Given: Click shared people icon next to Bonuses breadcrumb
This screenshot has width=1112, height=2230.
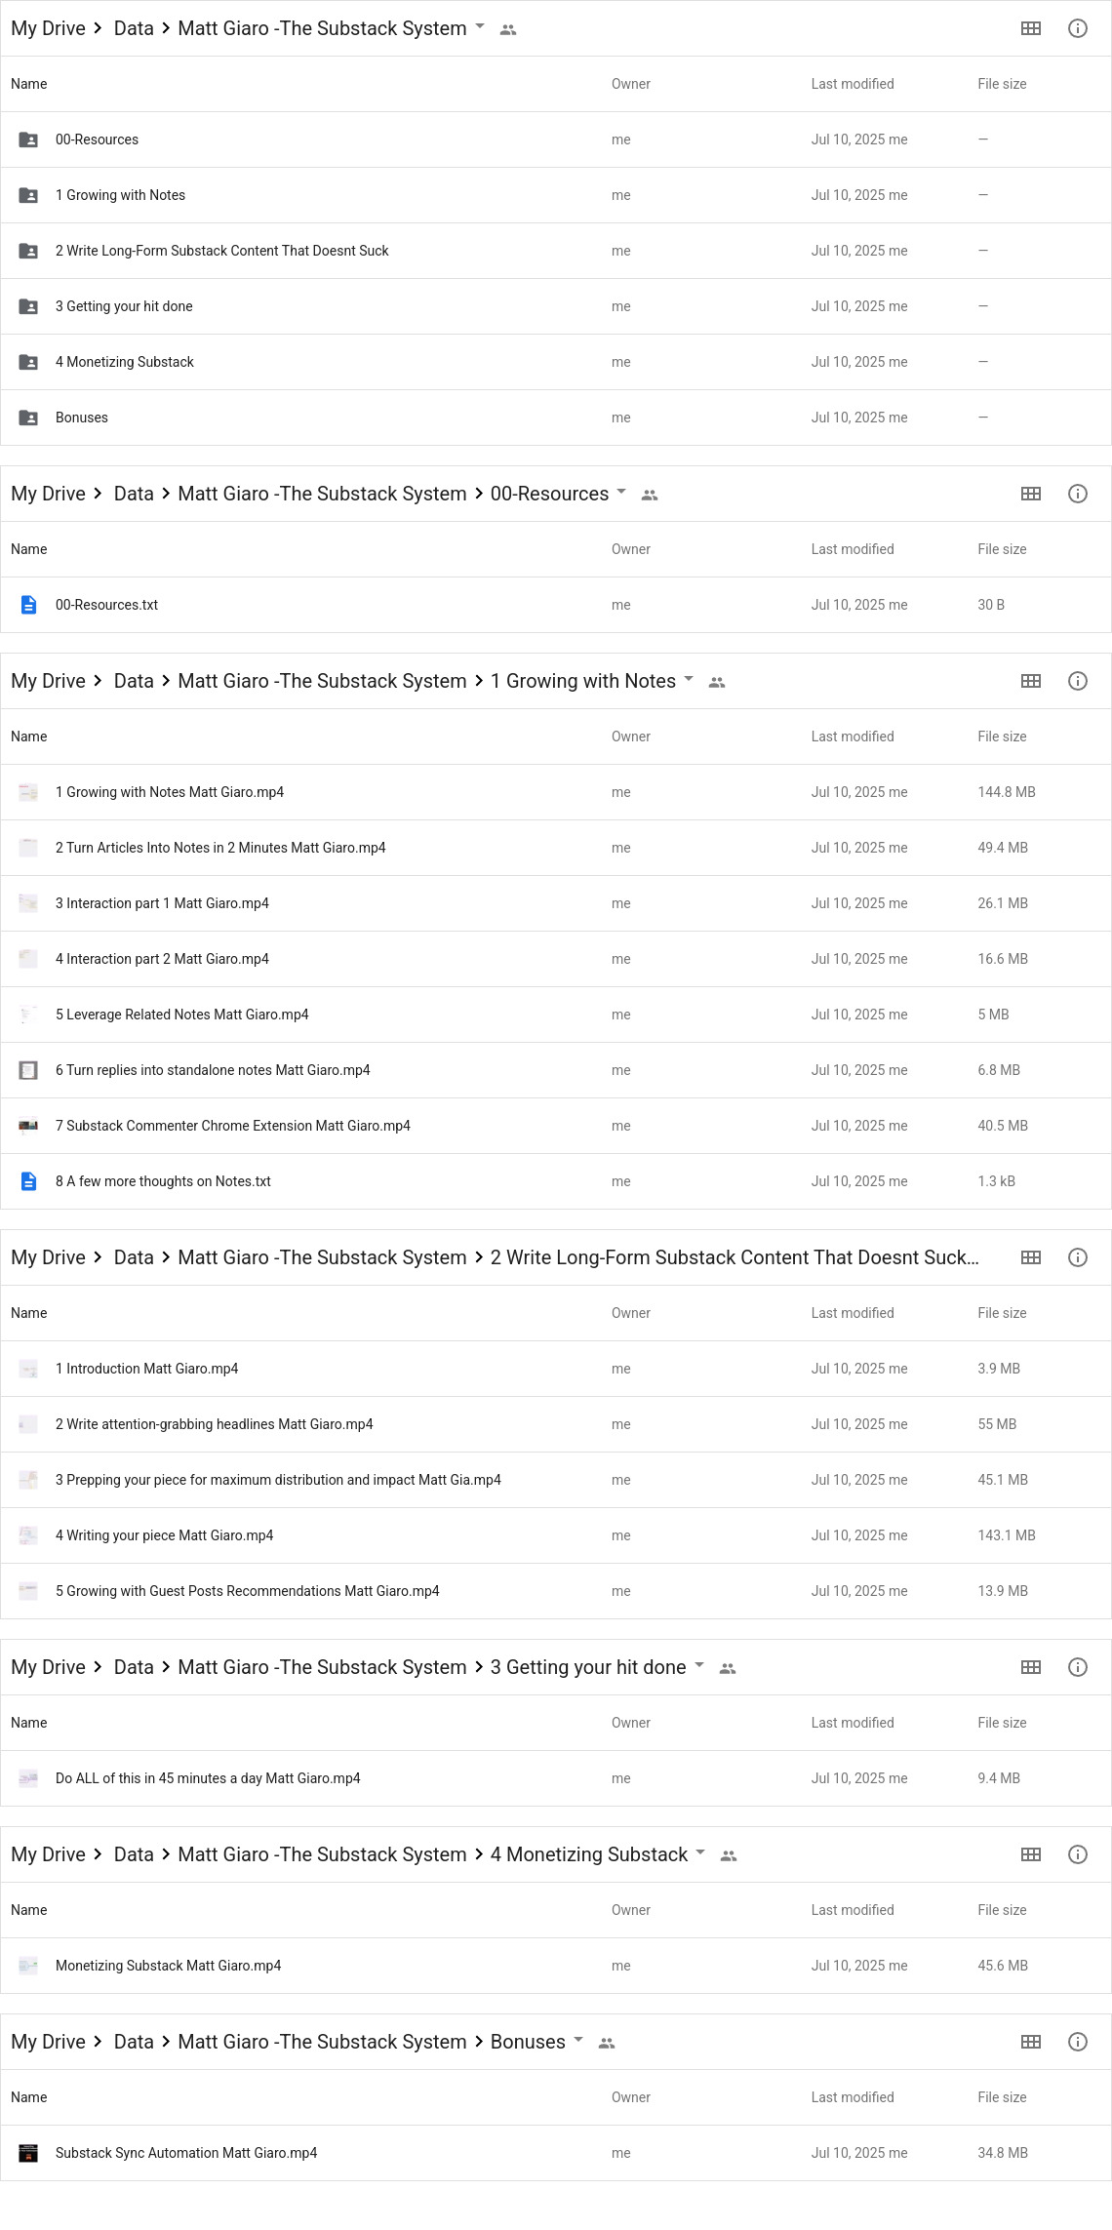Looking at the screenshot, I should point(607,2044).
